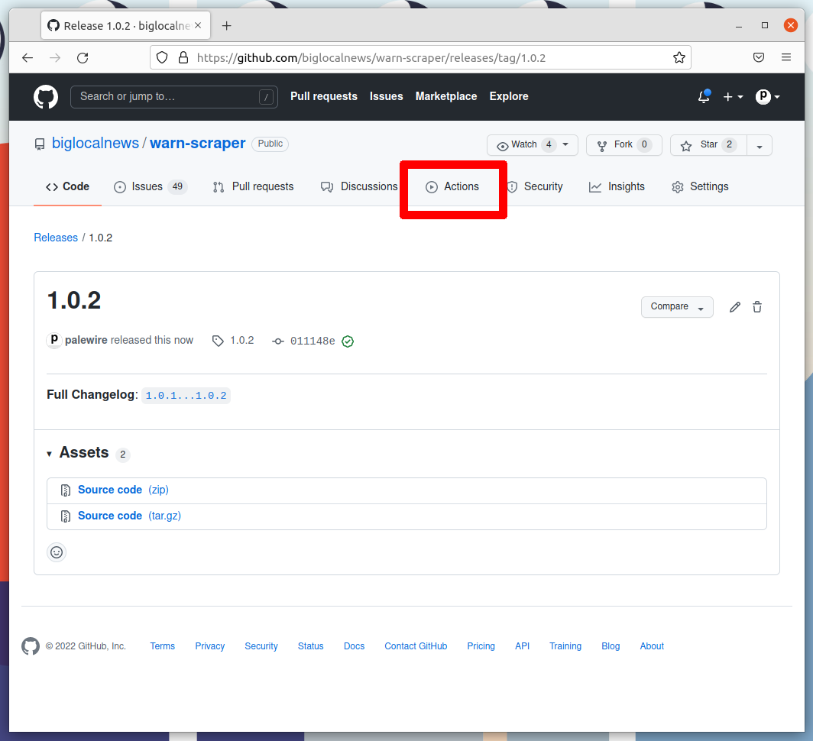Image resolution: width=813 pixels, height=741 pixels.
Task: Open the plus create-new dropdown
Action: pos(733,97)
